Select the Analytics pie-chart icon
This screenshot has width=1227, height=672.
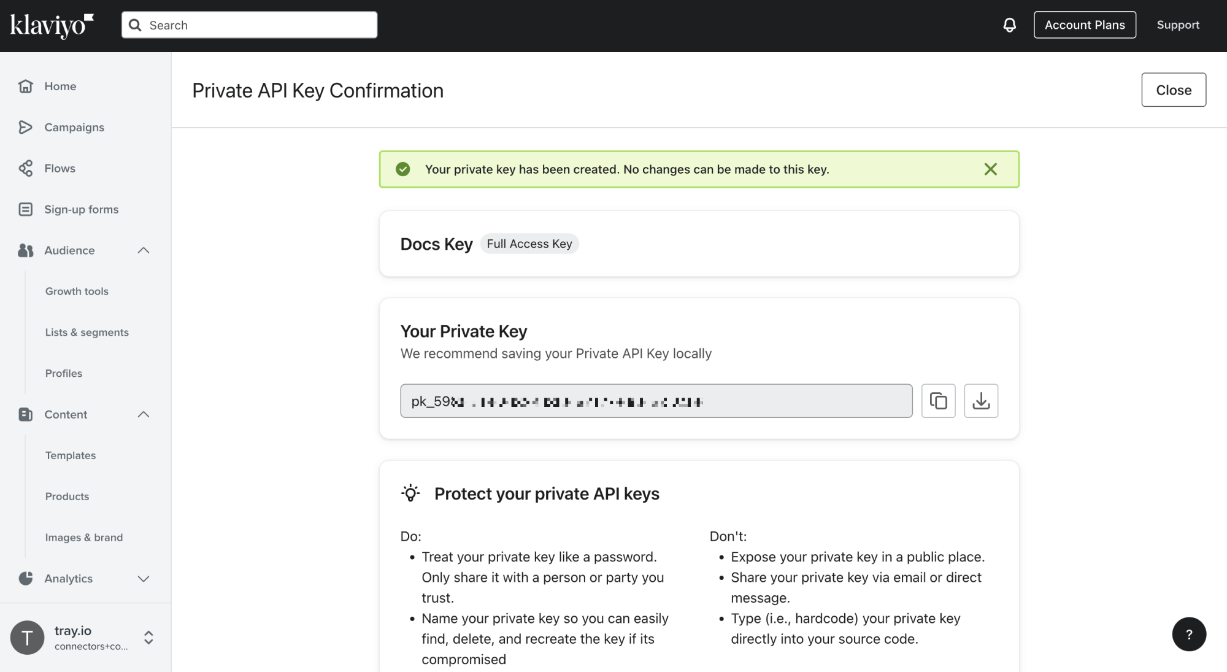point(25,578)
